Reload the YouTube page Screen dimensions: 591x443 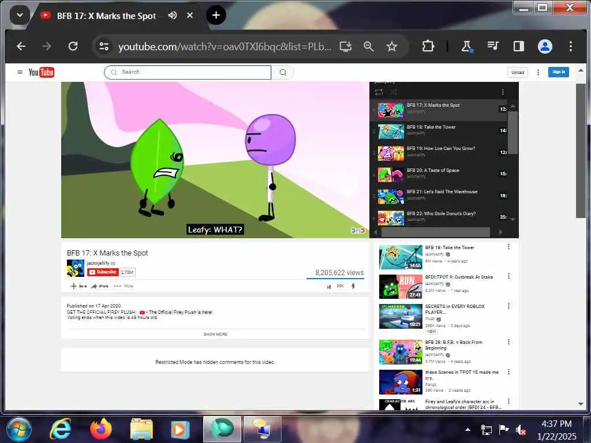(x=73, y=46)
